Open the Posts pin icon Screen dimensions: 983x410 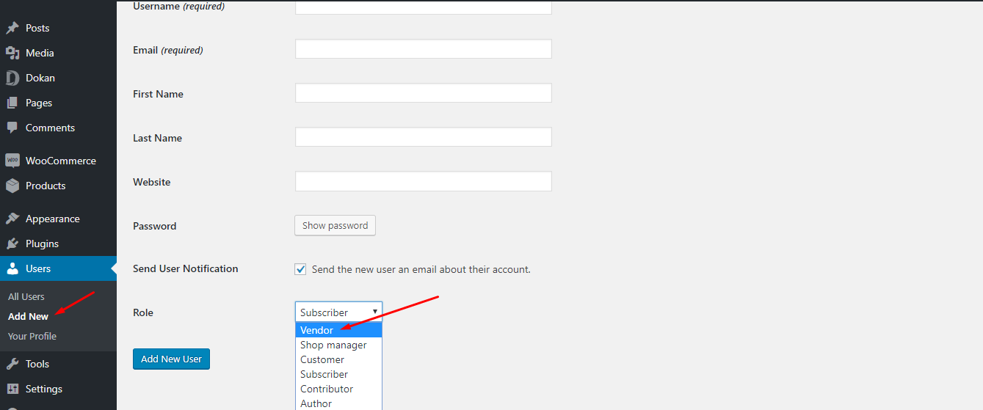(x=12, y=28)
